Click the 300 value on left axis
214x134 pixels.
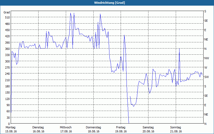click(x=7, y=61)
